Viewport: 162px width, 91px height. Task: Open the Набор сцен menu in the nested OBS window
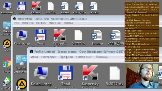(x=84, y=57)
